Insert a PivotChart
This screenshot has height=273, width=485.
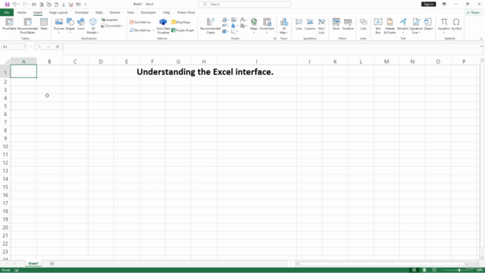click(267, 25)
